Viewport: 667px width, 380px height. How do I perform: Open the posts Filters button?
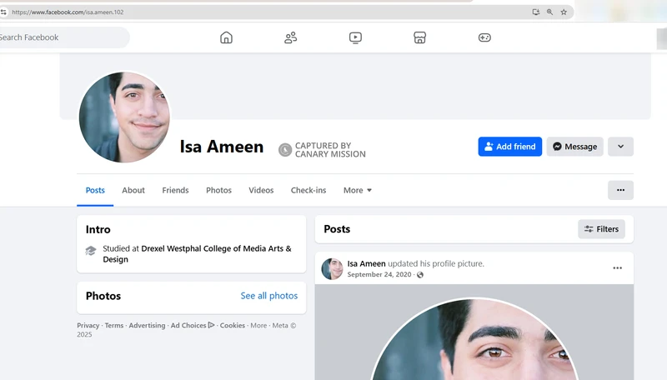coord(601,229)
